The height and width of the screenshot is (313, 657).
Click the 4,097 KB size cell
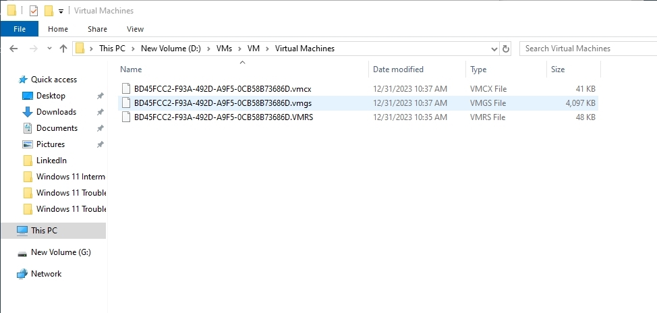click(580, 103)
